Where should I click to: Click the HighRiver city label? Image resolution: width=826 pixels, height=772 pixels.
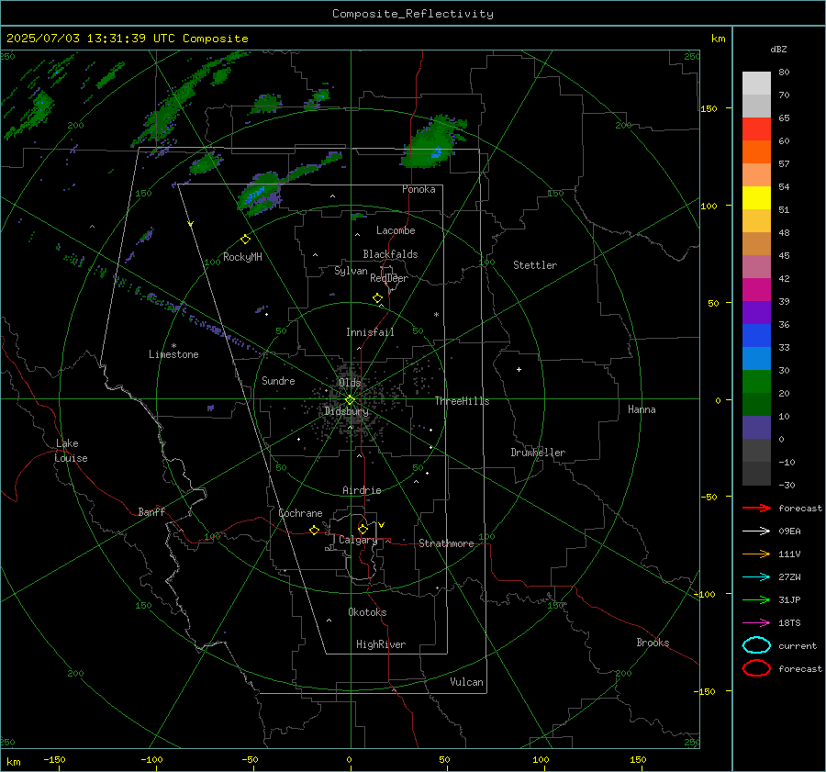[381, 644]
